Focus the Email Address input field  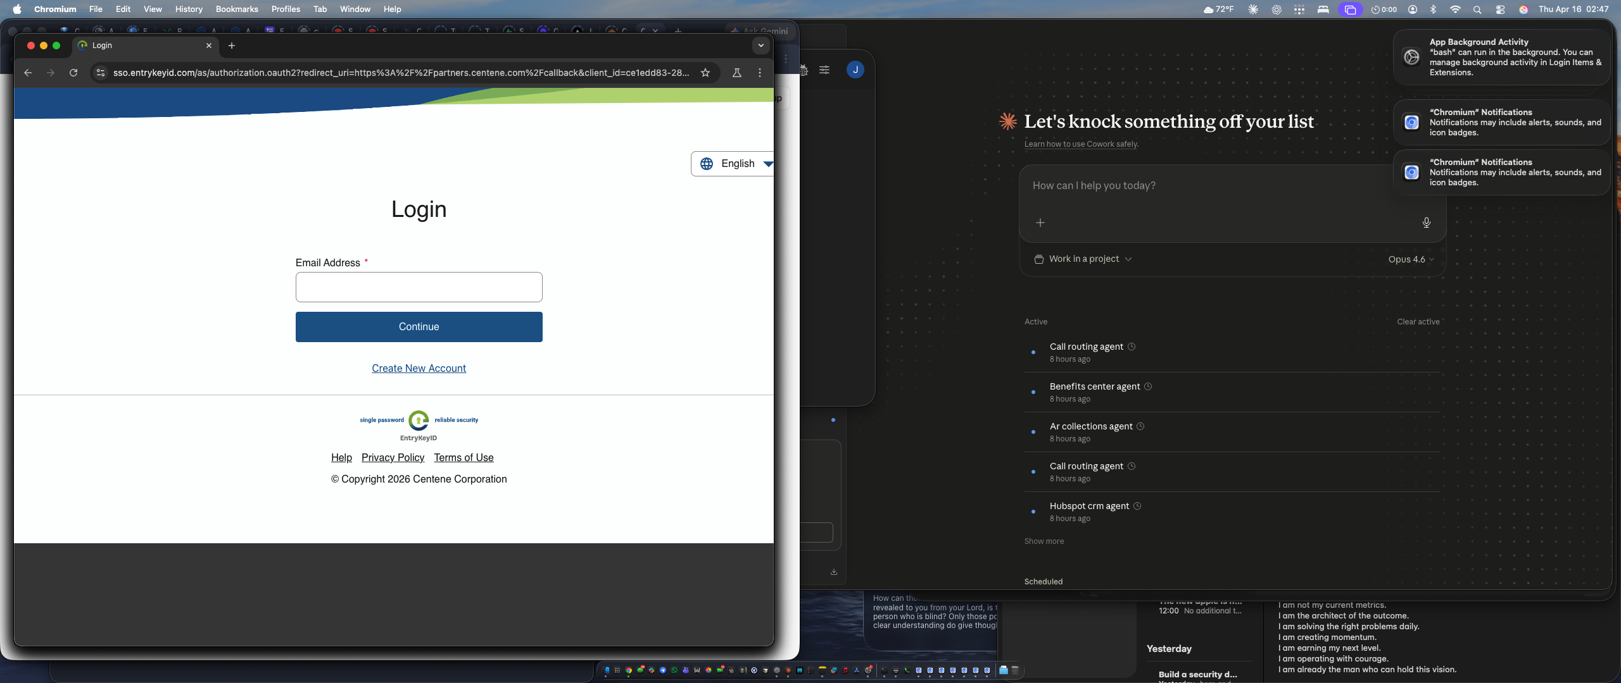coord(419,287)
